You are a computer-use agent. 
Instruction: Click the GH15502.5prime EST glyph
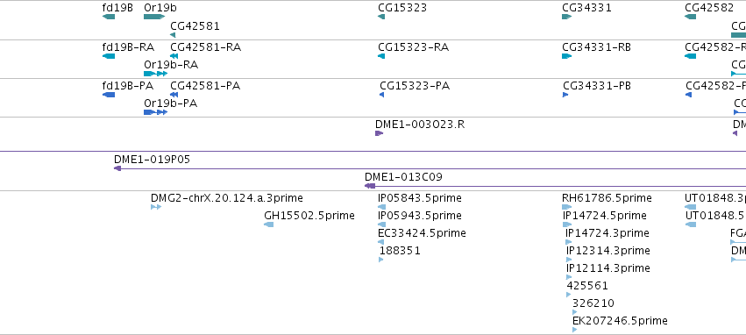[x=269, y=225]
